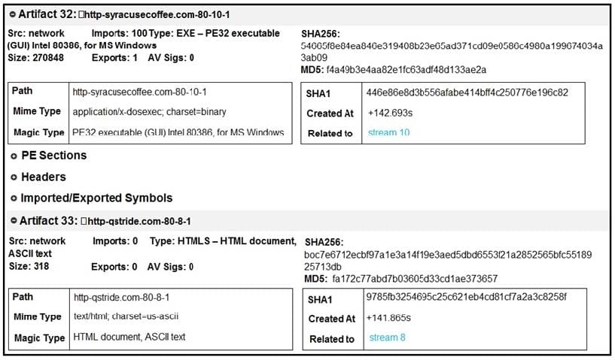Click the Artifact 33 SHA1 hash value
Screen dimensions: 615x360
[466, 298]
